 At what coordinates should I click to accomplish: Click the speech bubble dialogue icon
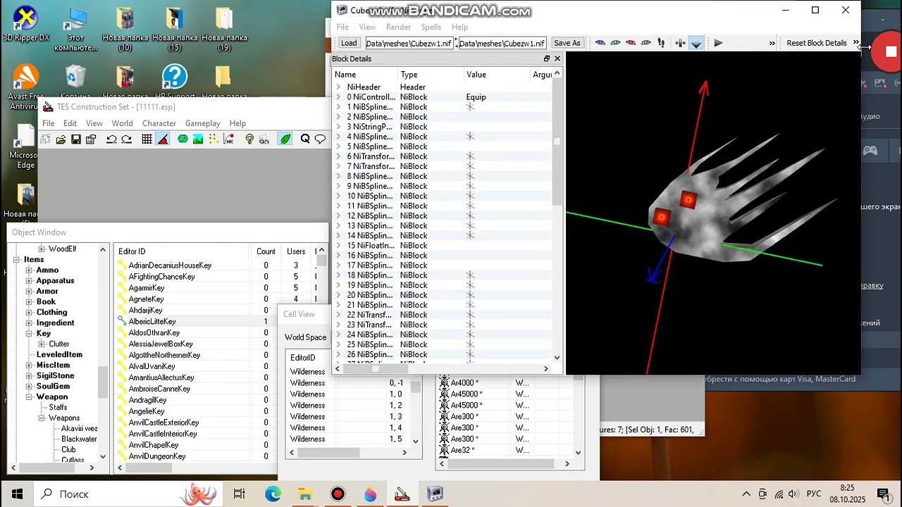(321, 139)
